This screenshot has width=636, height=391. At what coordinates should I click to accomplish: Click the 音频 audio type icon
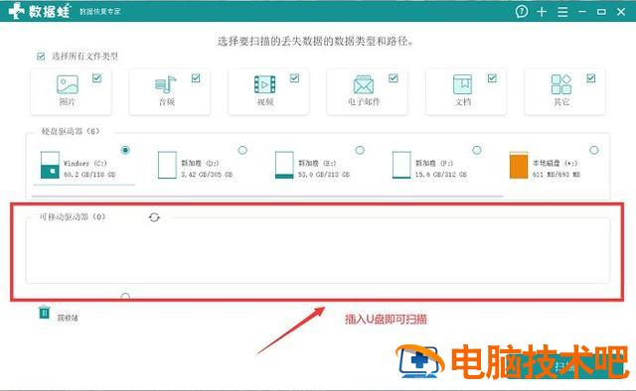(166, 84)
